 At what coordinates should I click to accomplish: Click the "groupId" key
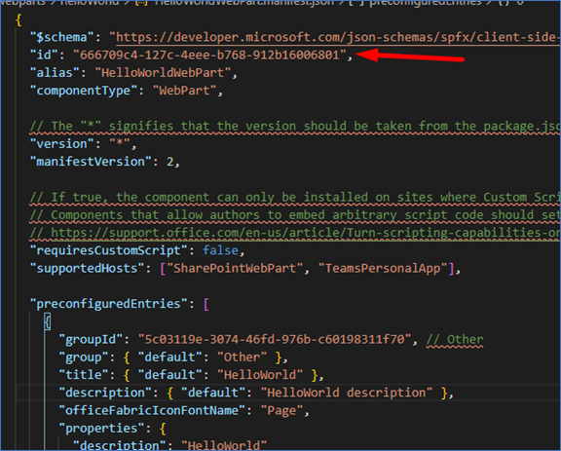[91, 340]
